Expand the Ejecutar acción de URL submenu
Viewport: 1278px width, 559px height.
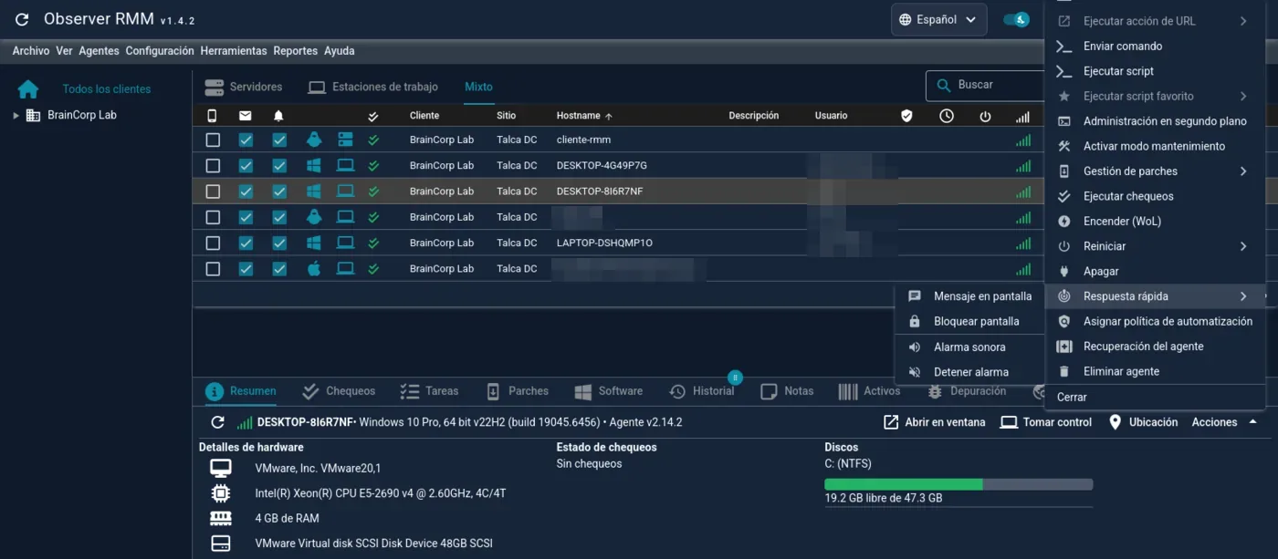pos(1243,21)
